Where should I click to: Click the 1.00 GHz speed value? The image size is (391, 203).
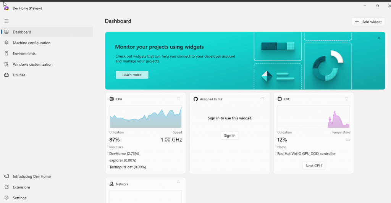[171, 140]
